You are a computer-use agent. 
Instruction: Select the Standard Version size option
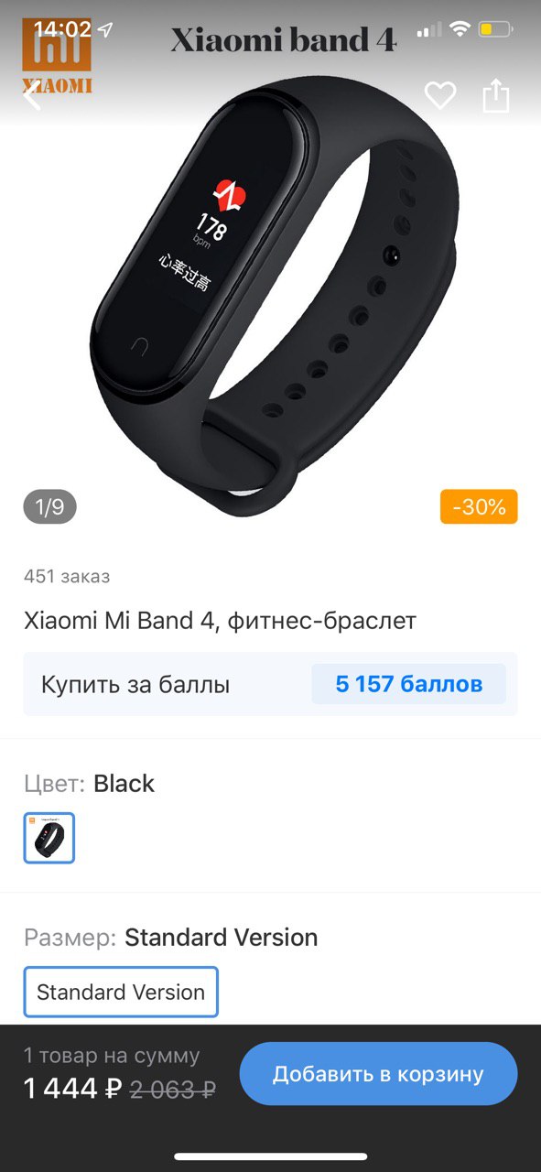(x=121, y=992)
